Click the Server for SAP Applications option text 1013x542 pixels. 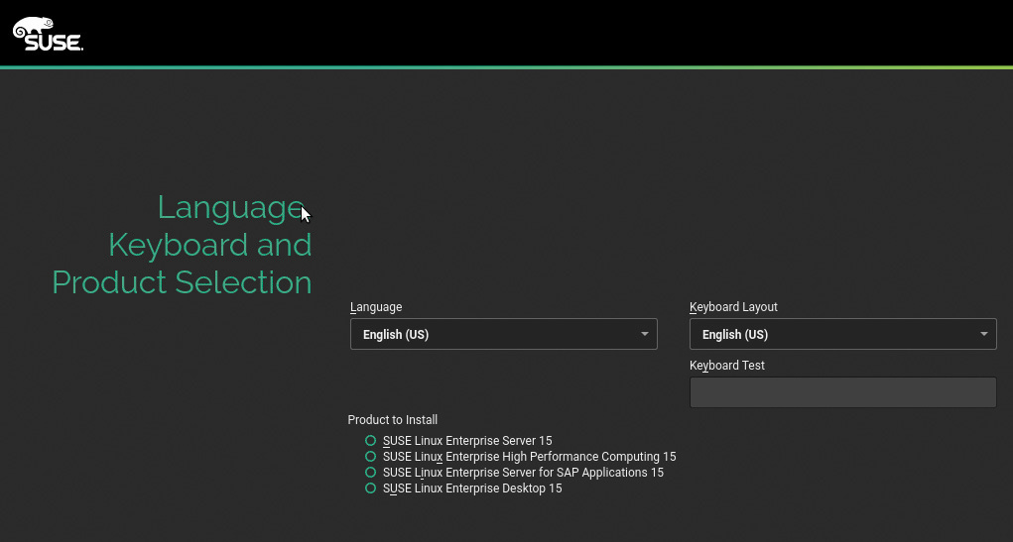(523, 473)
